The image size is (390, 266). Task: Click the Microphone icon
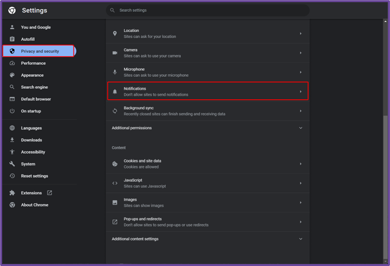[x=114, y=72]
